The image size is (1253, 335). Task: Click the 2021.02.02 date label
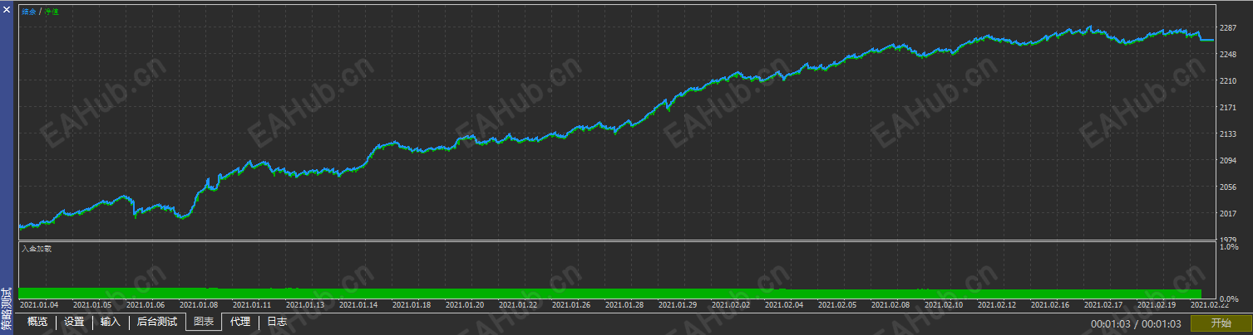tap(731, 305)
